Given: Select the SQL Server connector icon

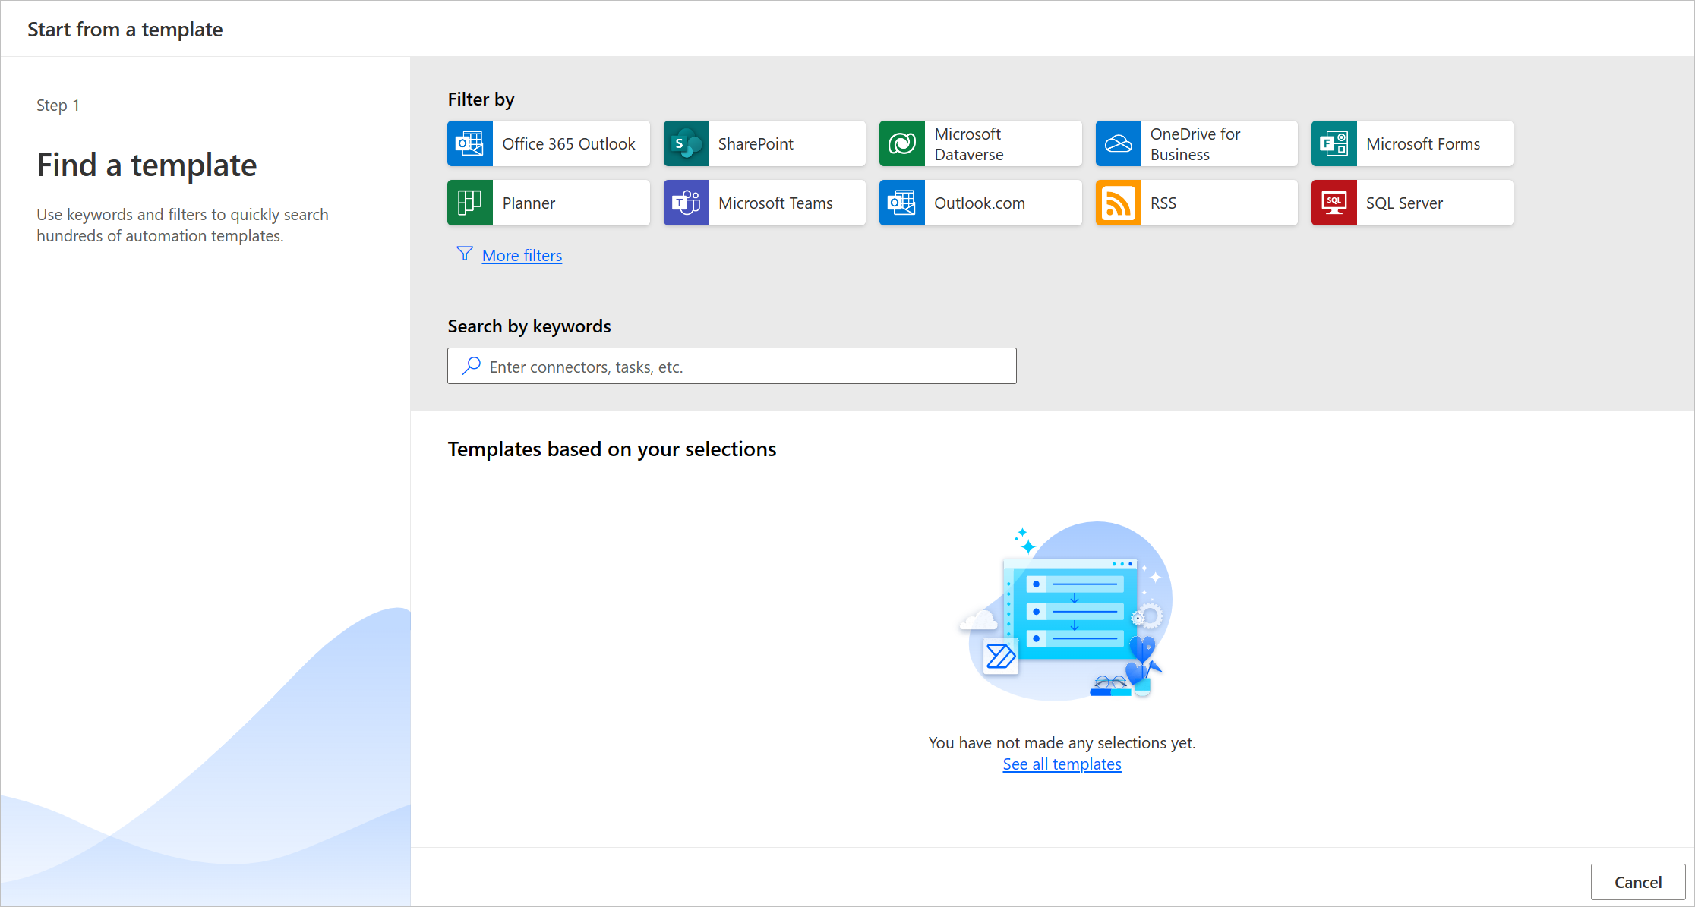Looking at the screenshot, I should [1334, 203].
